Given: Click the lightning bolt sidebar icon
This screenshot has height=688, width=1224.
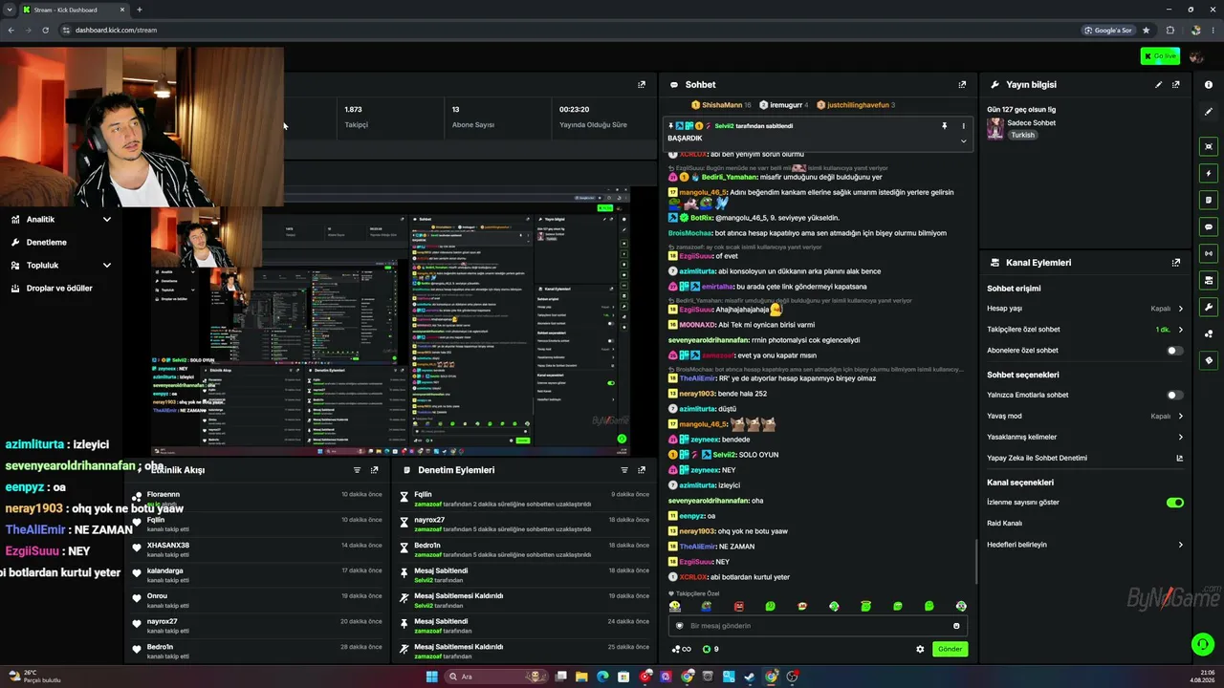Looking at the screenshot, I should tap(1209, 174).
